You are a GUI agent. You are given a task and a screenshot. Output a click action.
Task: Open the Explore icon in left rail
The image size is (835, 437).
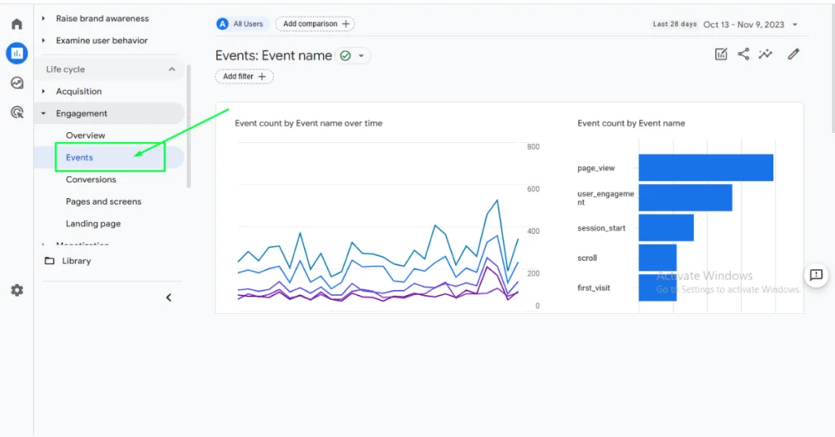[x=16, y=83]
